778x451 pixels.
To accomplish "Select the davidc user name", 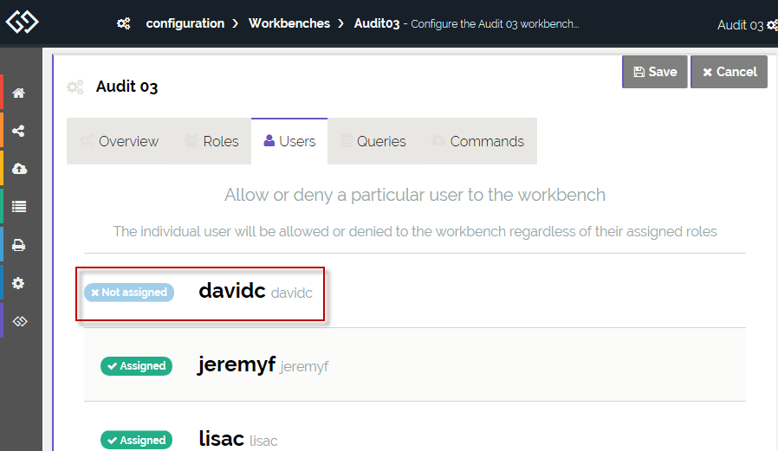I will click(231, 291).
